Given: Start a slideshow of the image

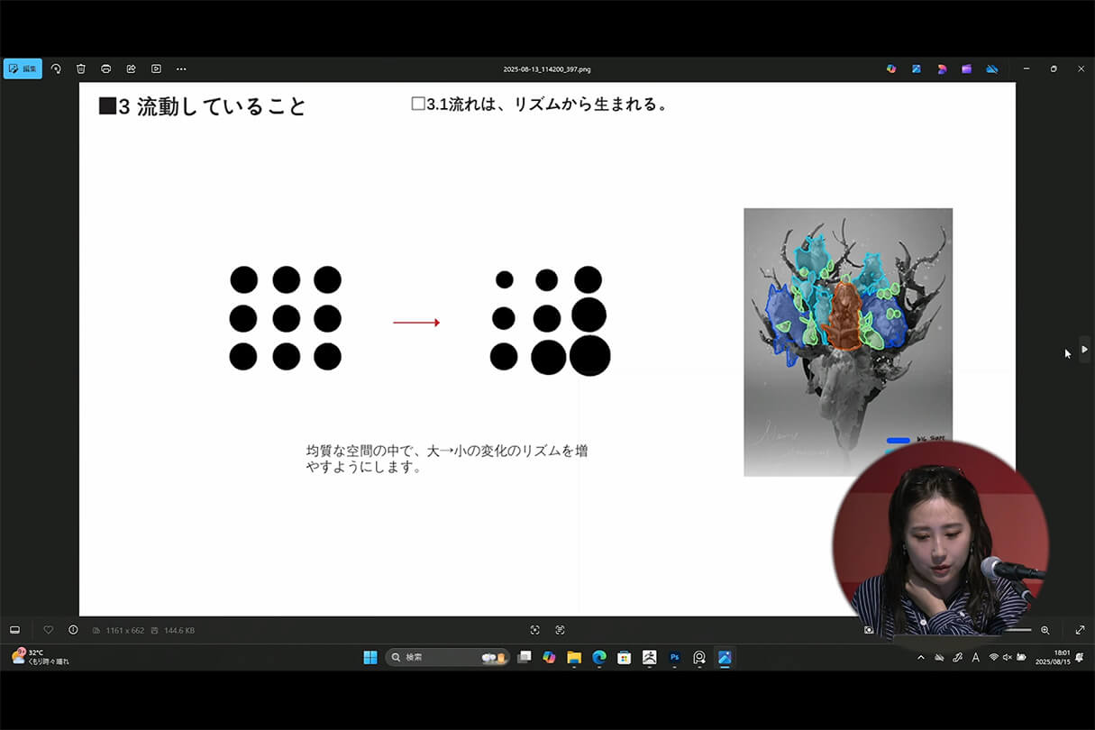Looking at the screenshot, I should pyautogui.click(x=155, y=68).
